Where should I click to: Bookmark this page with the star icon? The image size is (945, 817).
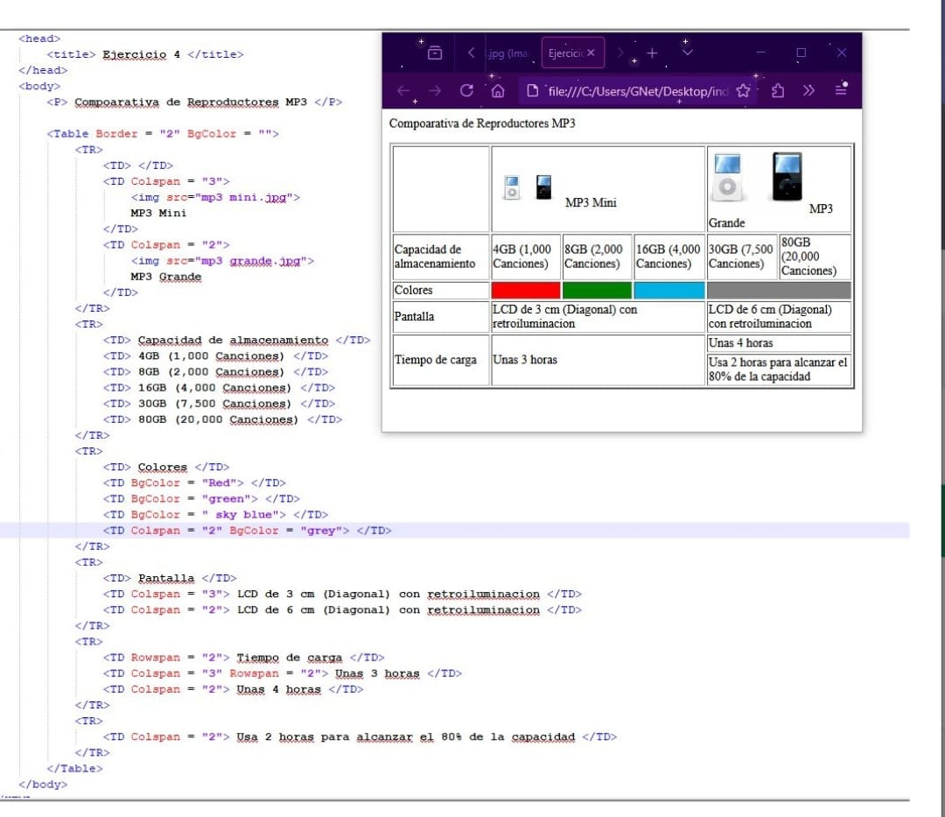click(x=743, y=91)
